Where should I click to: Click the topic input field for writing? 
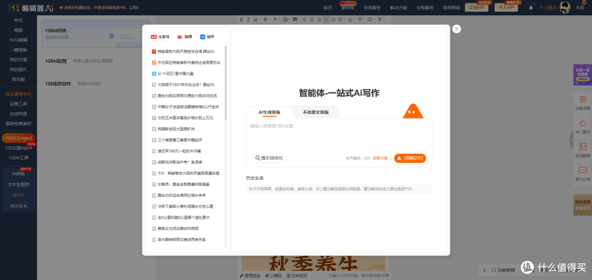coord(339,136)
